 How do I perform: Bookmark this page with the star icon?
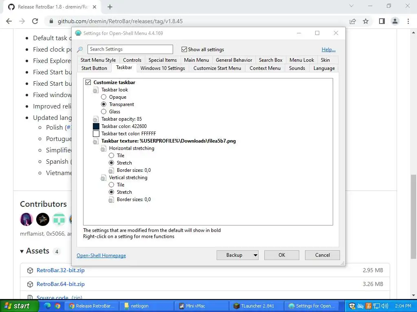(x=366, y=21)
